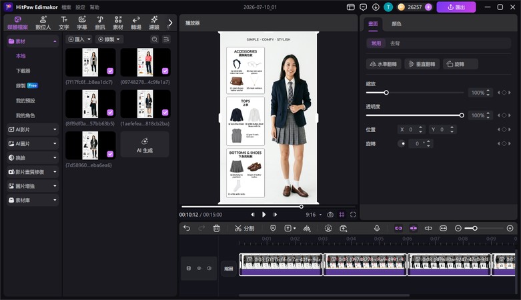Open the layout switch icon in title bar
521x300 pixels.
[350, 7]
